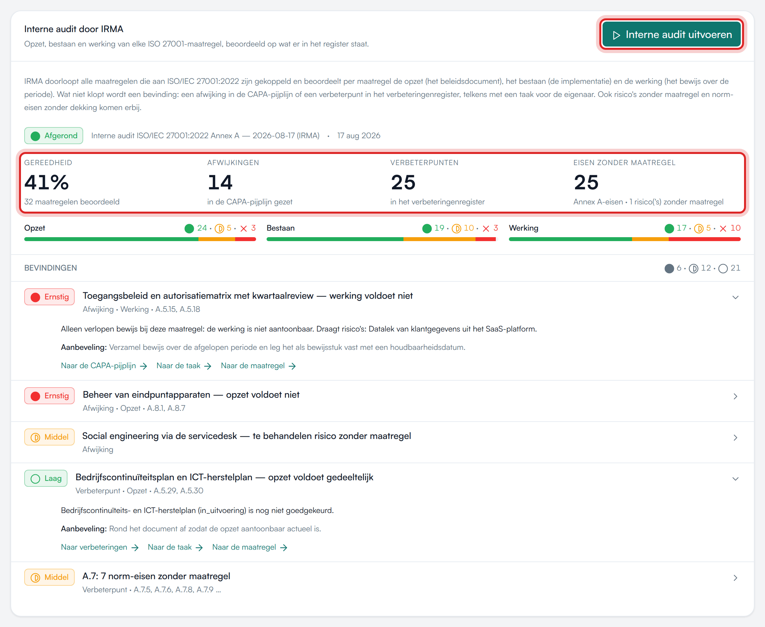Collapse the Bedrijfscontinuïteitsplan finding chevron

click(735, 479)
